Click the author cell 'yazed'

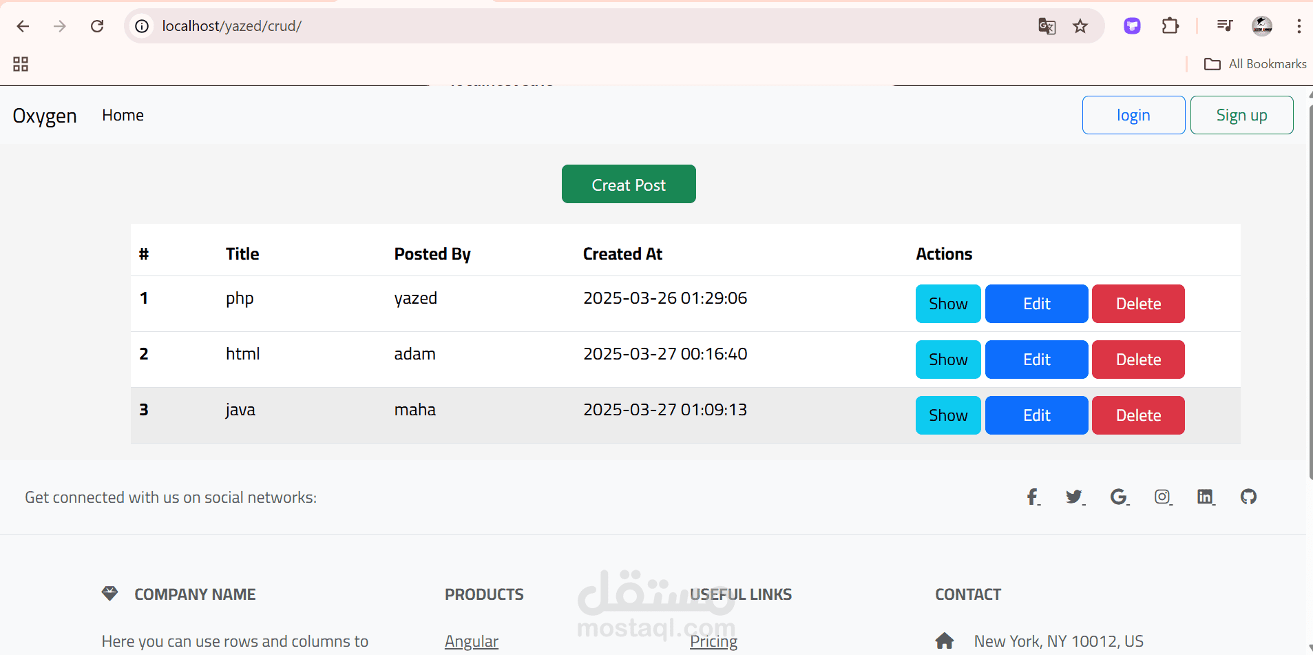[416, 299]
